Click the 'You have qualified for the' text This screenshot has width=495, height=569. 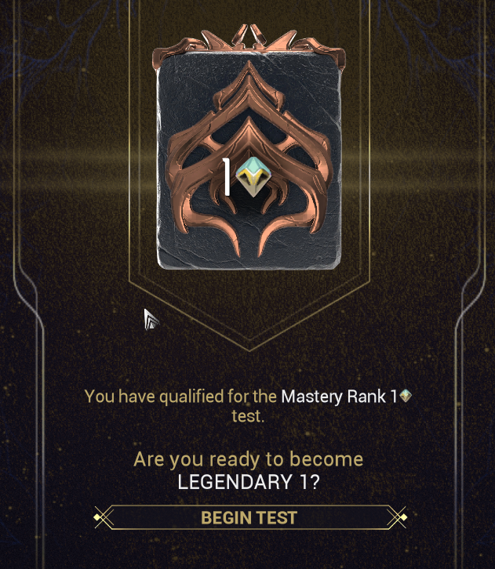(x=180, y=397)
